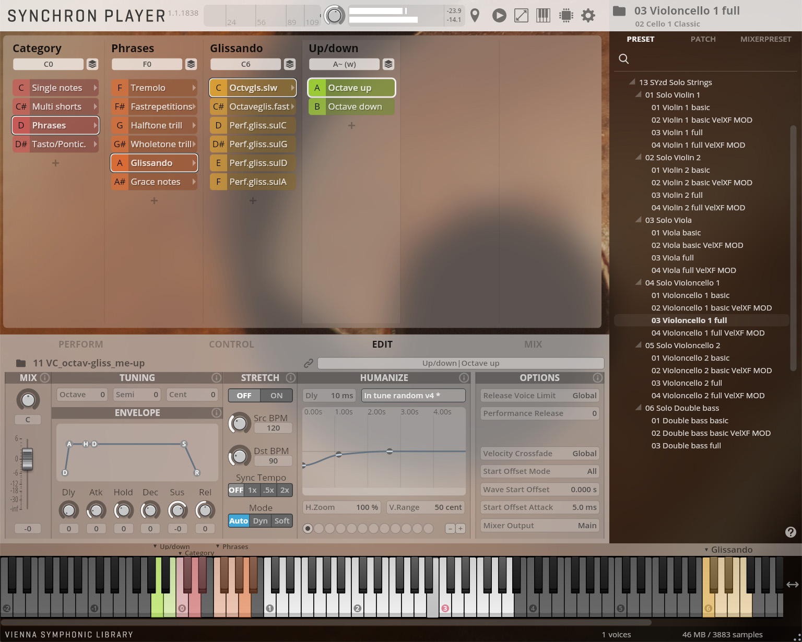Image resolution: width=802 pixels, height=642 pixels.
Task: Click the resize arrows icon in the toolbar
Action: point(521,15)
